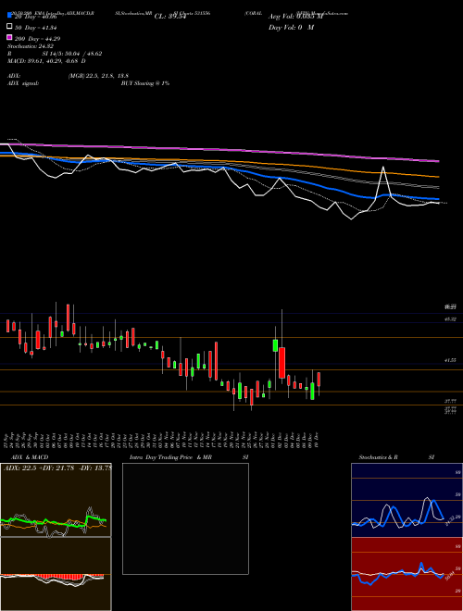Open the blue Stochastics mini chart
The width and height of the screenshot is (463, 611).
(407, 500)
